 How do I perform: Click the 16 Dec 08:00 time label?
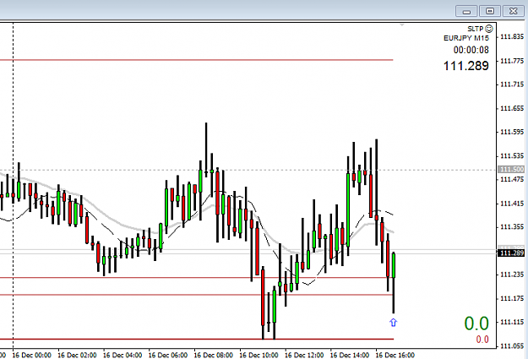coord(213,355)
